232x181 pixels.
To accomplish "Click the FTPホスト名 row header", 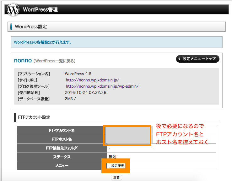I will [x=62, y=139].
